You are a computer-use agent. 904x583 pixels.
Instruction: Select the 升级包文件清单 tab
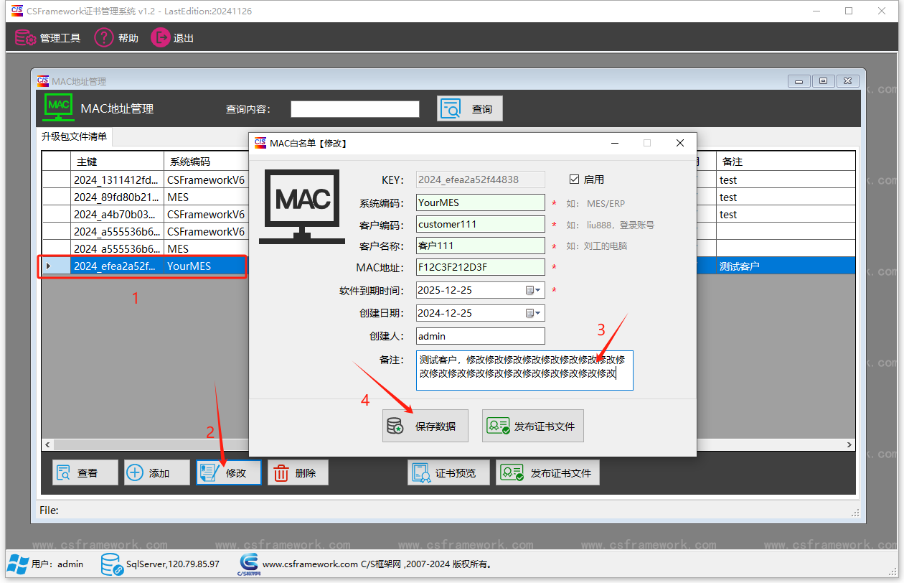coord(74,136)
